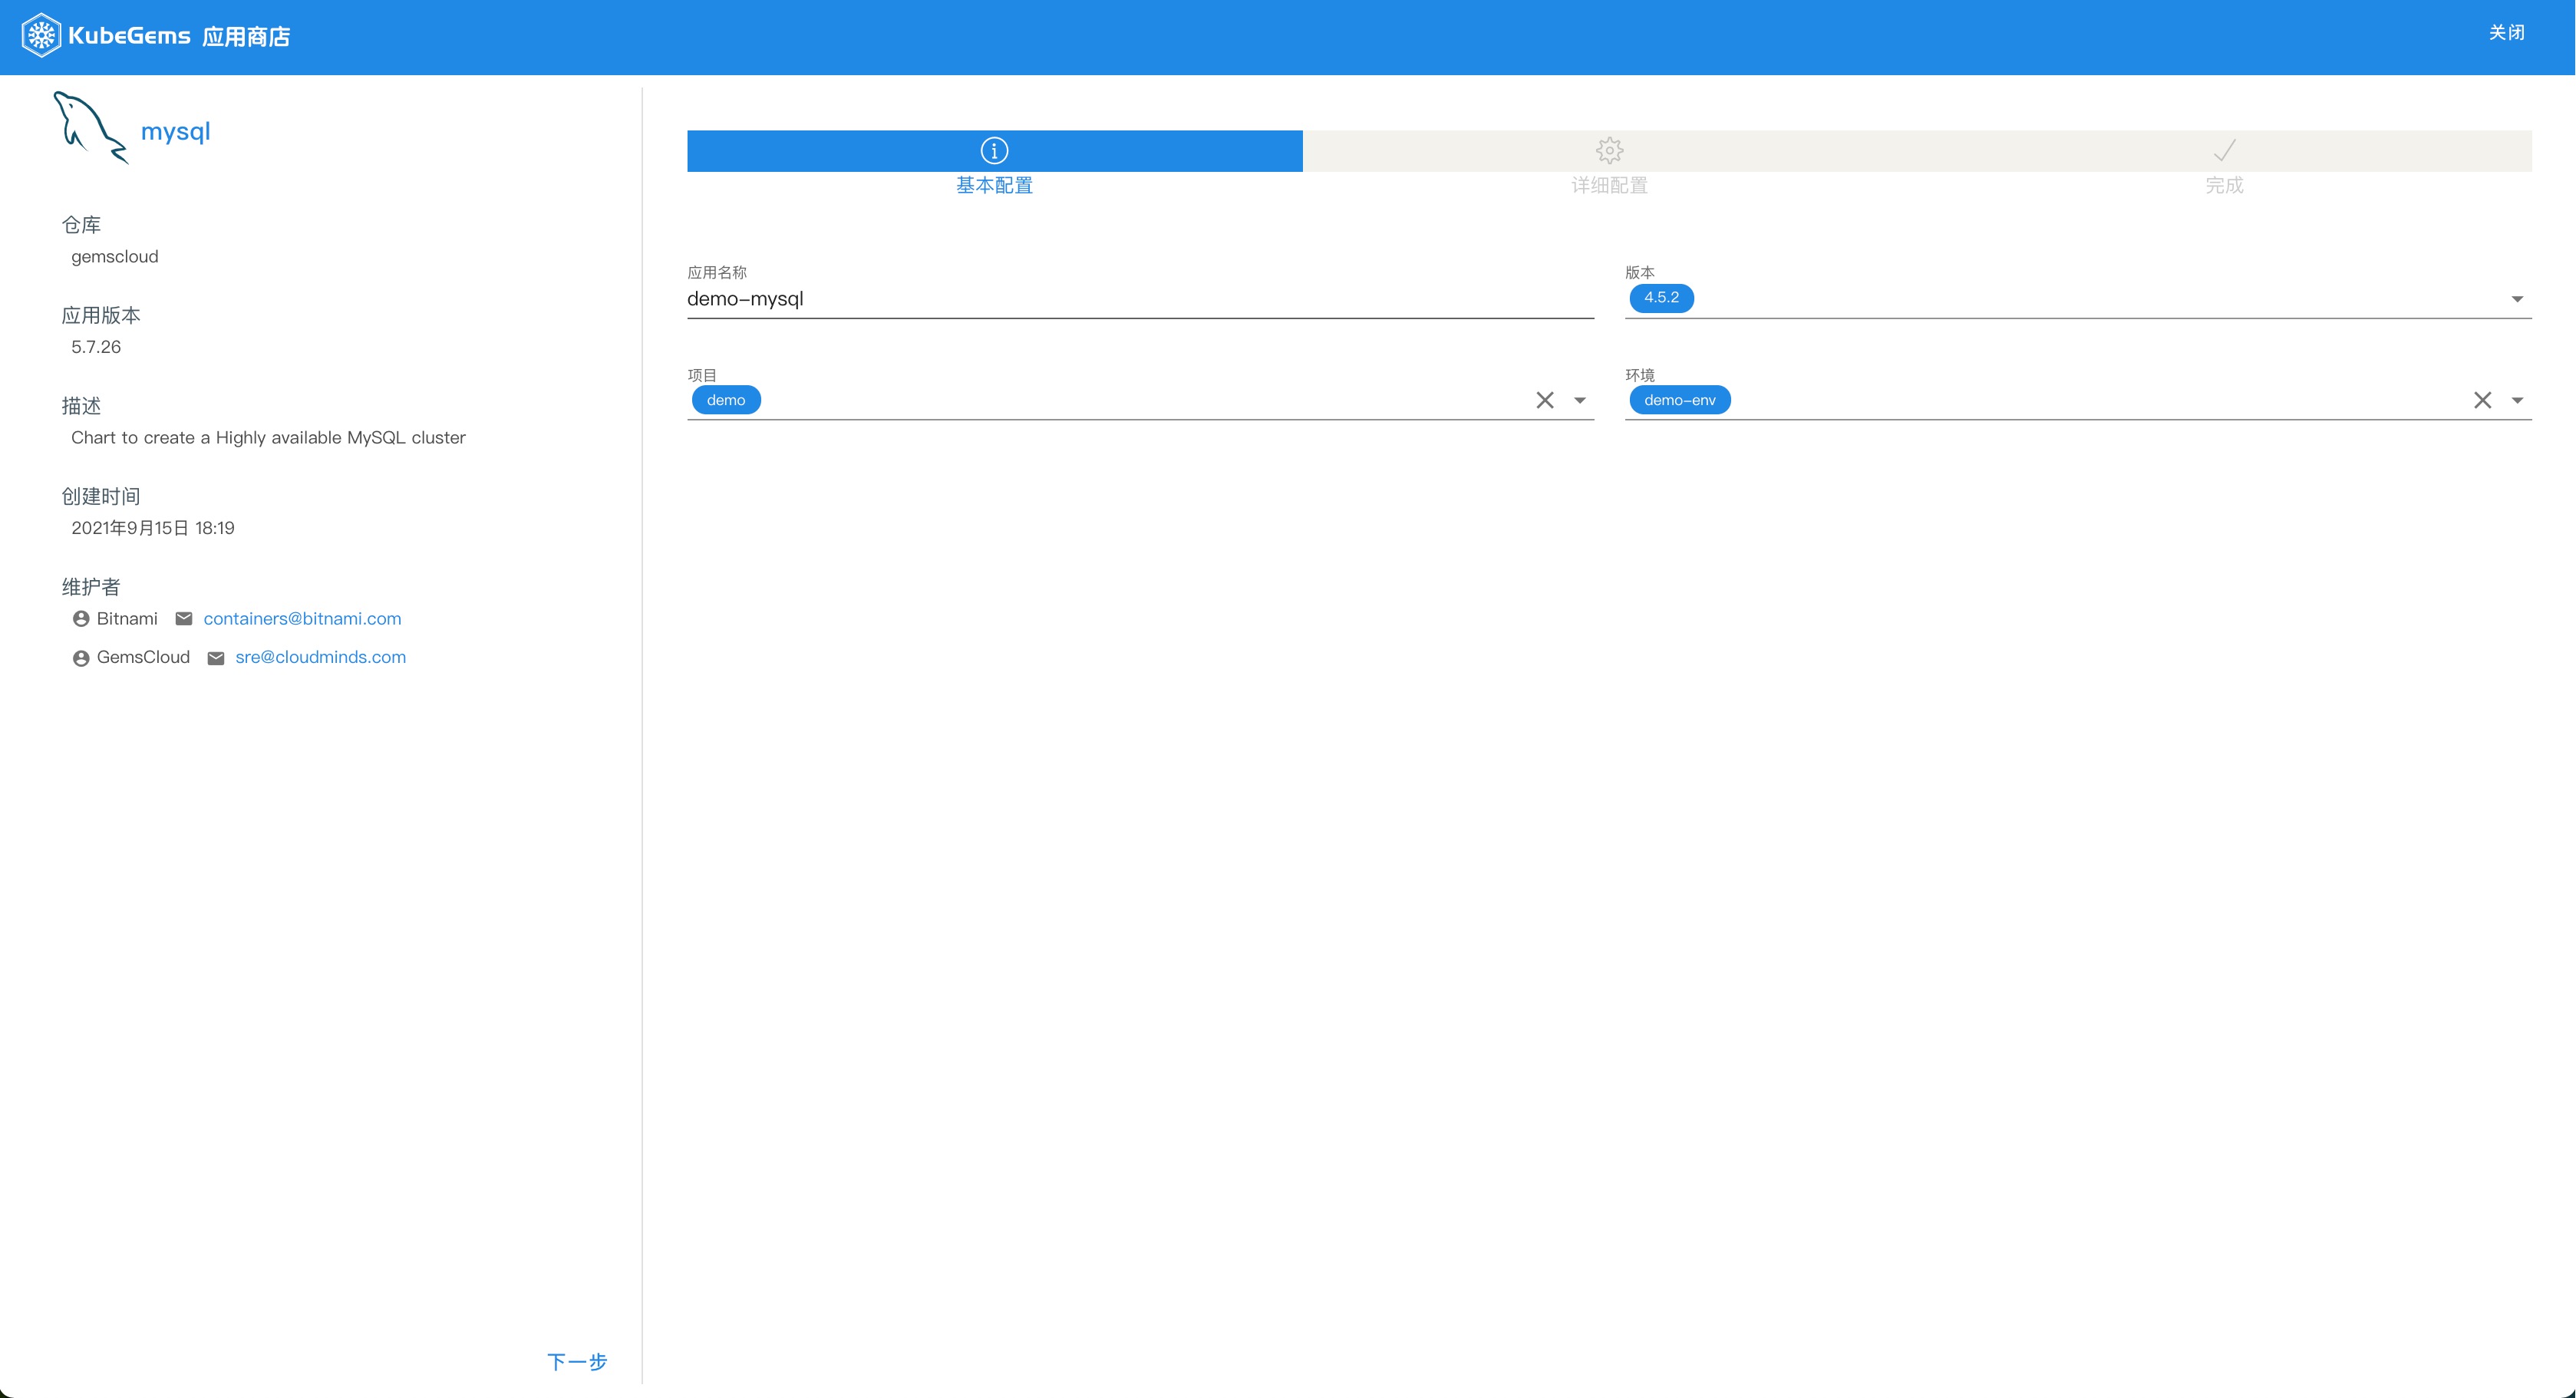Clear the 环境 selection with the X icon
This screenshot has height=1398, width=2576.
click(x=2482, y=400)
